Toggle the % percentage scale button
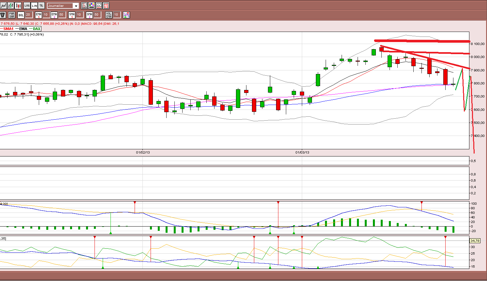 pyautogui.click(x=41, y=6)
